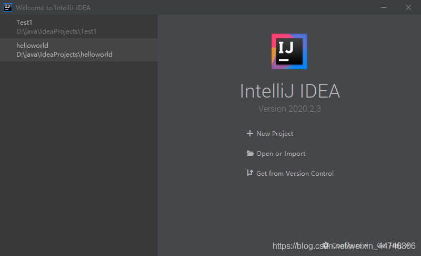This screenshot has height=256, width=421.
Task: Click the Get from Version Control branch icon
Action: click(x=250, y=173)
